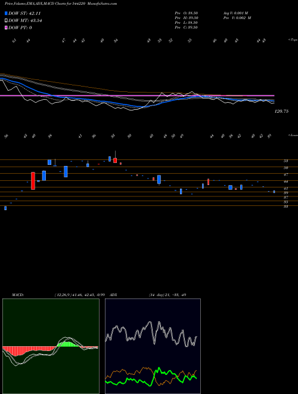Click the ADX '(14 day) 21, +33, -49' values
The image size is (298, 394).
(x=167, y=294)
